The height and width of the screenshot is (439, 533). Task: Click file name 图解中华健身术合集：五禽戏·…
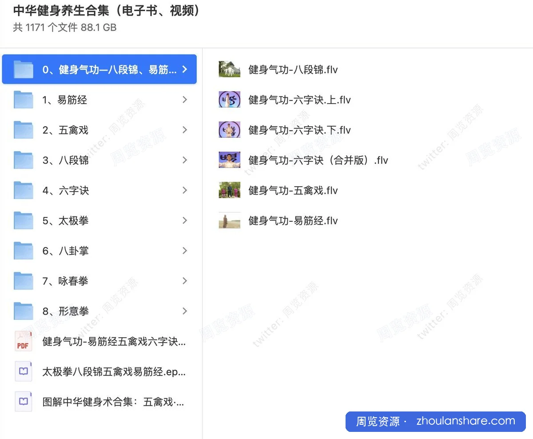pyautogui.click(x=113, y=402)
